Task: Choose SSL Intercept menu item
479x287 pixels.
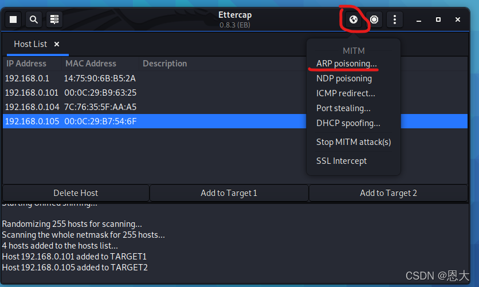Action: (341, 161)
